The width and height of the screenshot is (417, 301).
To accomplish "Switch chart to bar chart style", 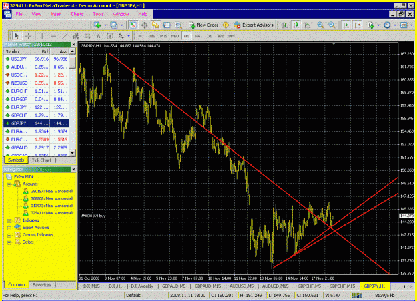I will coord(285,25).
